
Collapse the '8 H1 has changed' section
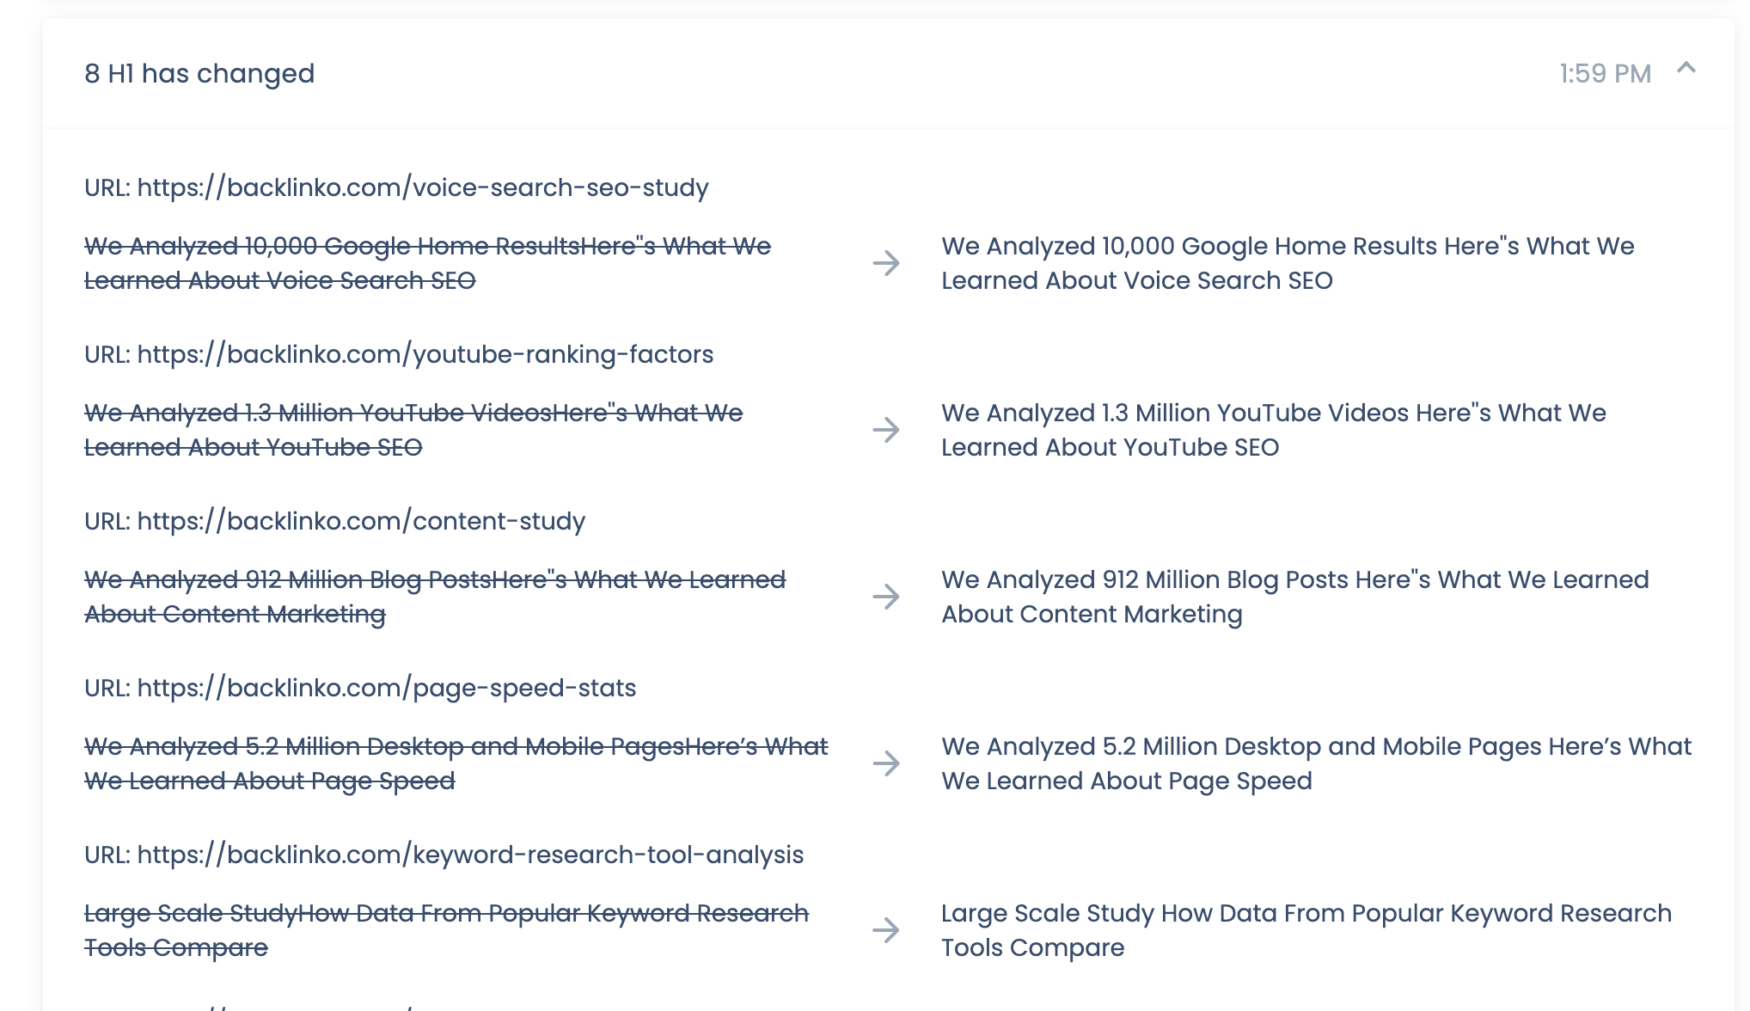pos(1686,69)
